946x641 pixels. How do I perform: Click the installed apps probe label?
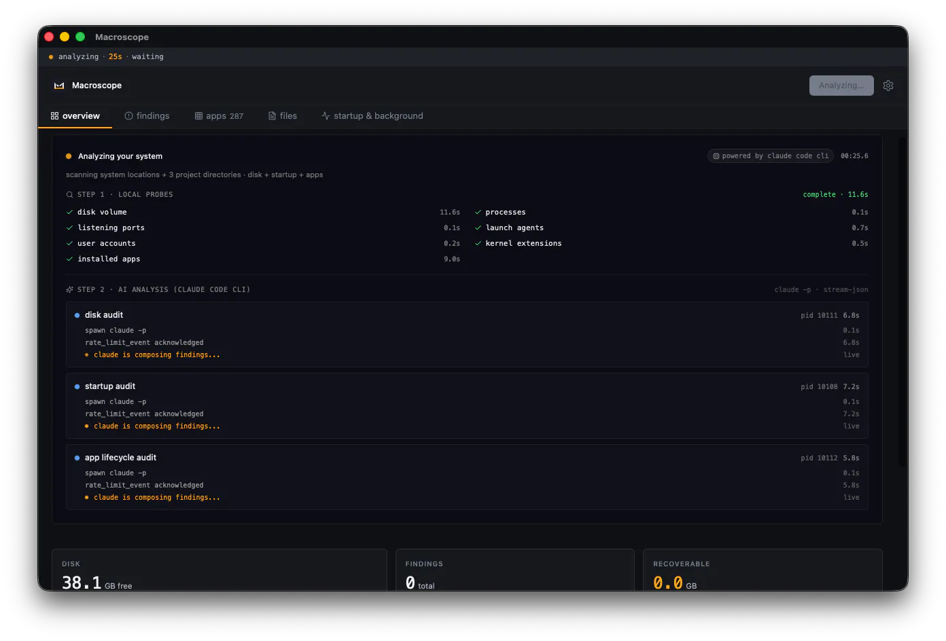point(109,259)
